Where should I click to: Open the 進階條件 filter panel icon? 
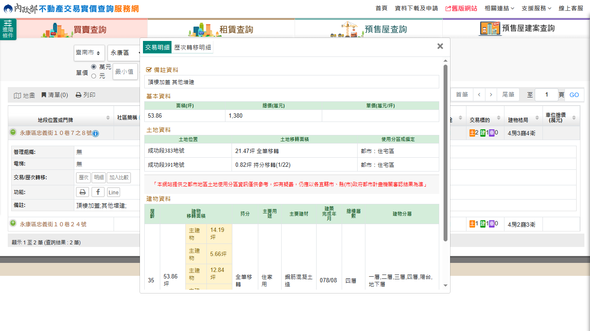pyautogui.click(x=8, y=29)
